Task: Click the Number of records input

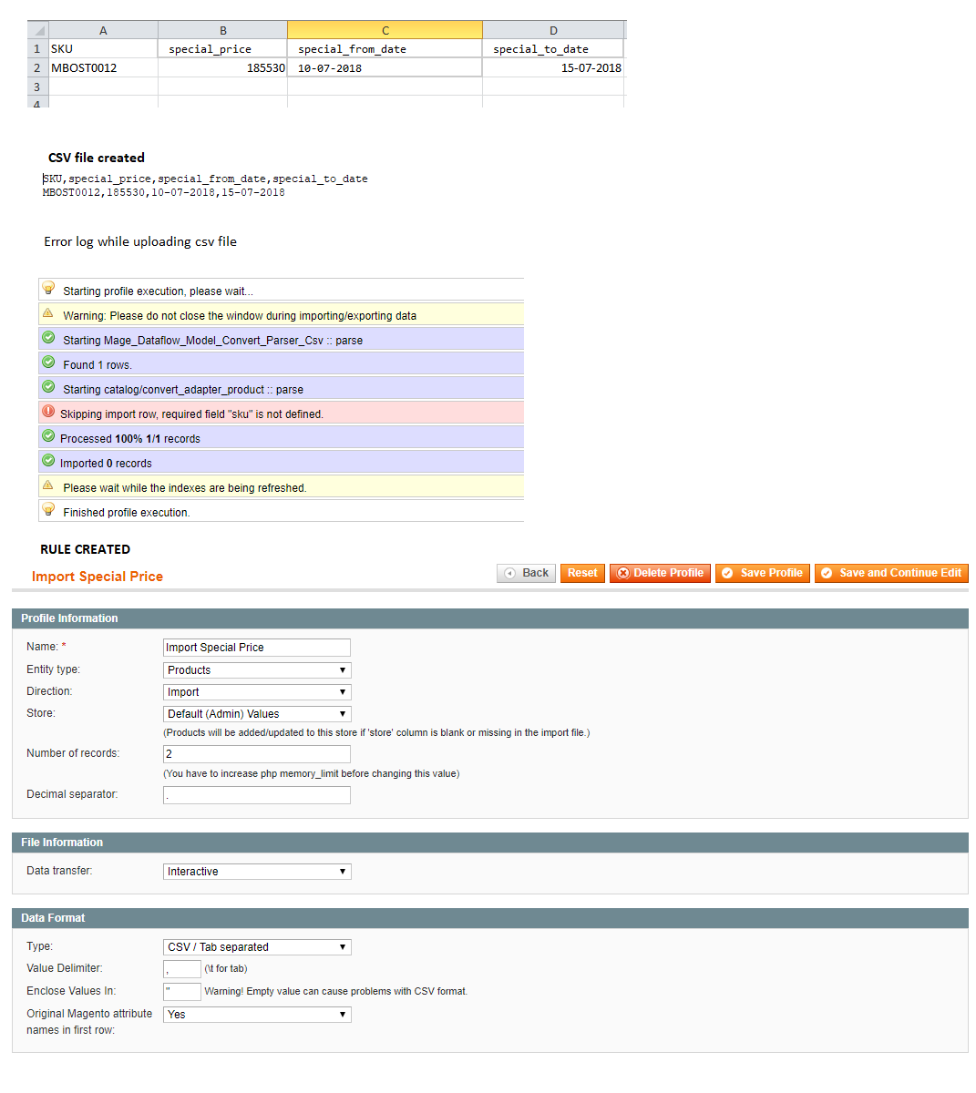Action: point(256,753)
